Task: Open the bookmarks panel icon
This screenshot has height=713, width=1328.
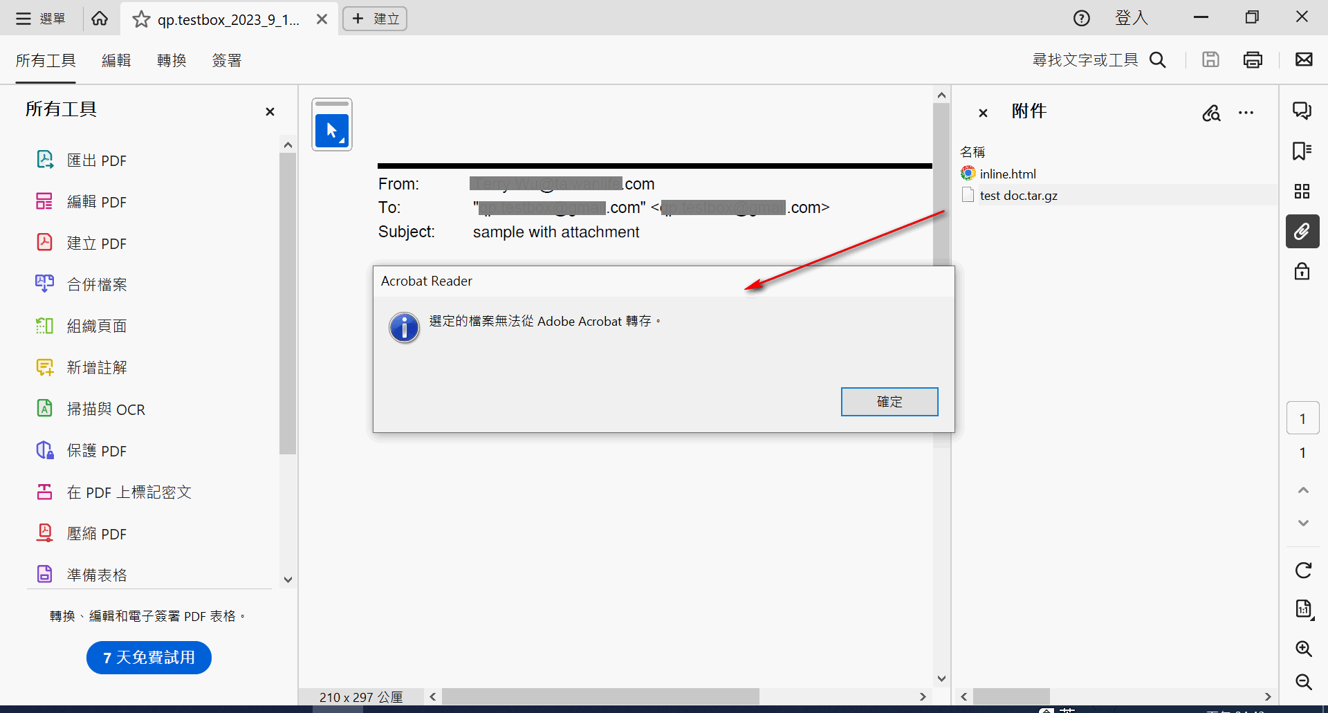Action: [1302, 151]
